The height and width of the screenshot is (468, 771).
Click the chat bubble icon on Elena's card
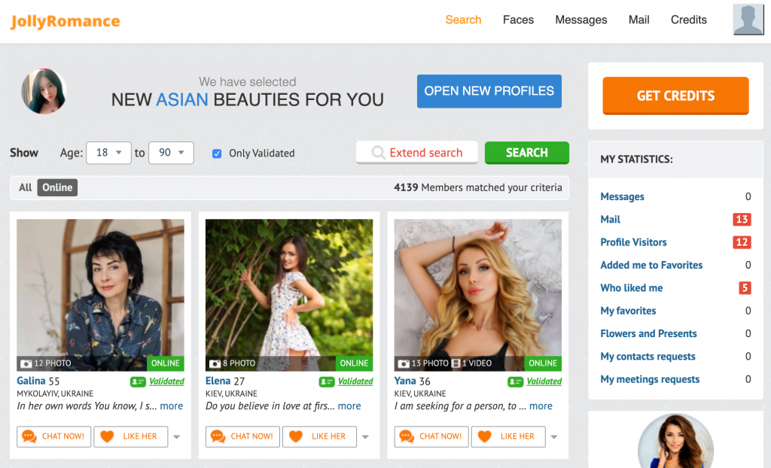[x=218, y=436]
